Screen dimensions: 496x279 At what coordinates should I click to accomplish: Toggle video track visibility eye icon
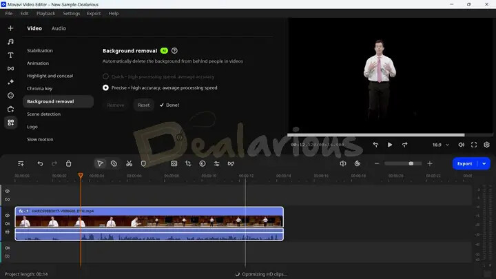[x=8, y=216]
